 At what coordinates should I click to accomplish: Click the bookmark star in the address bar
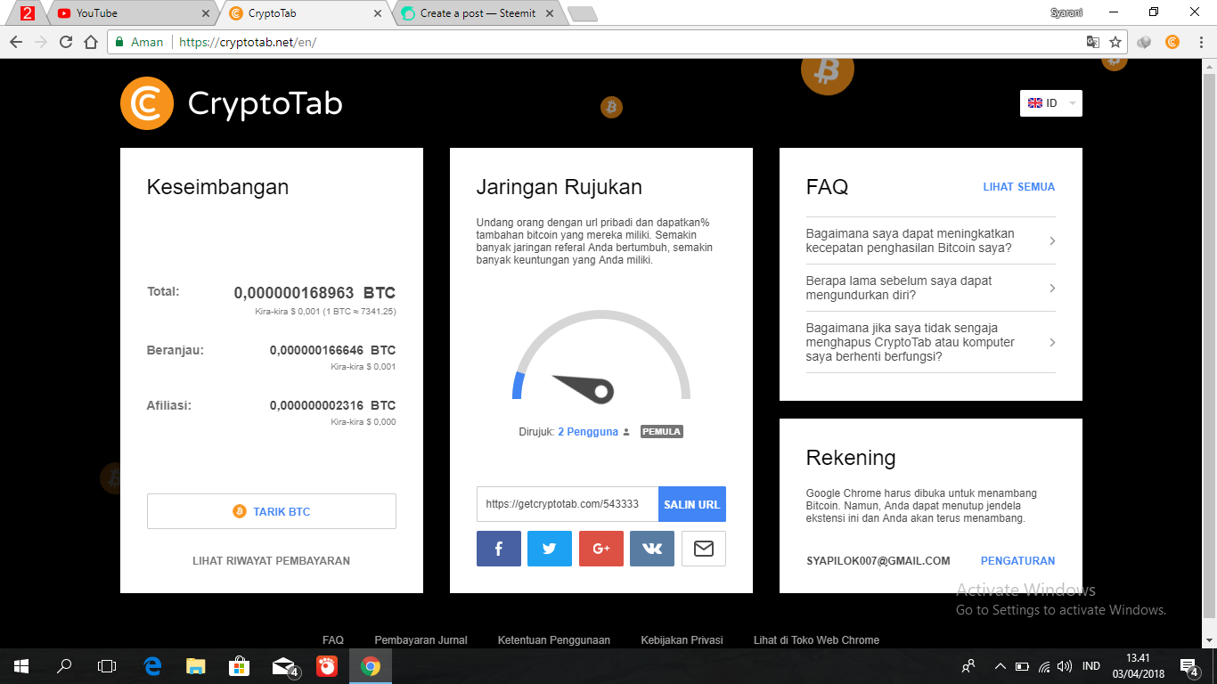coord(1115,41)
